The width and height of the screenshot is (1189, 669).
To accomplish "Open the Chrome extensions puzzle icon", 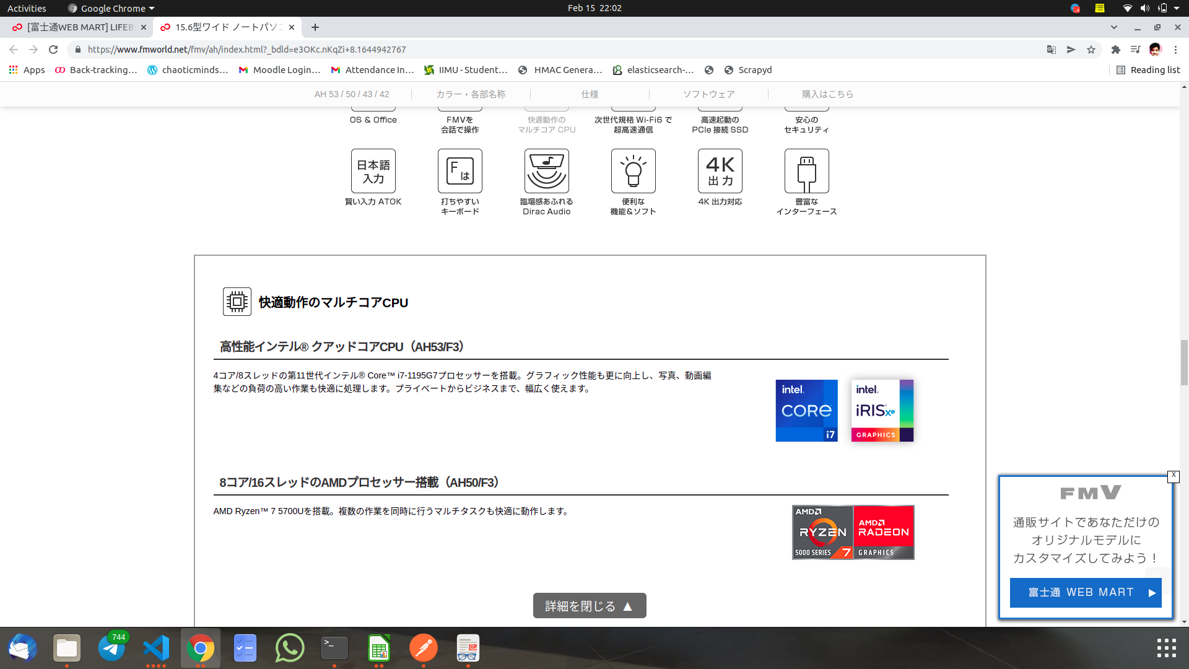I will click(x=1116, y=50).
